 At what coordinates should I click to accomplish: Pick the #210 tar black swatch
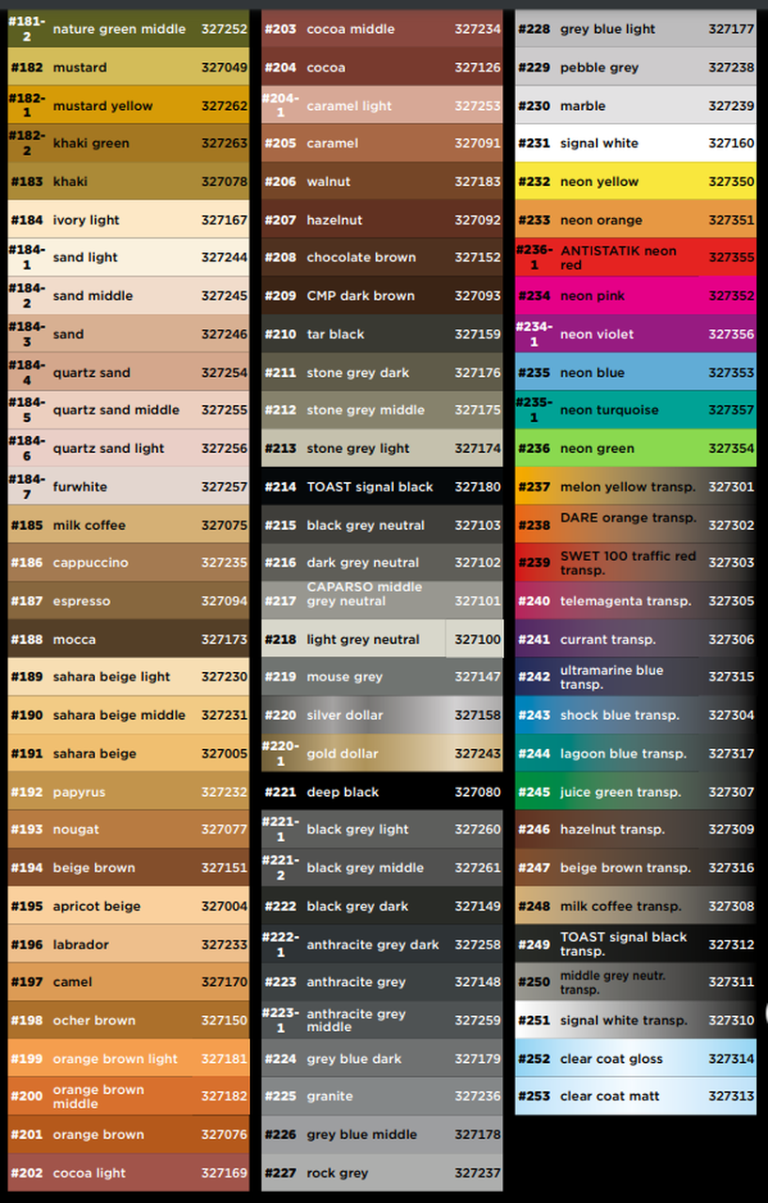382,334
